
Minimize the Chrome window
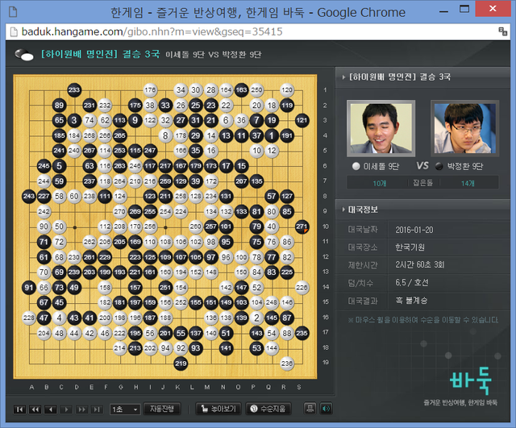tap(444, 12)
